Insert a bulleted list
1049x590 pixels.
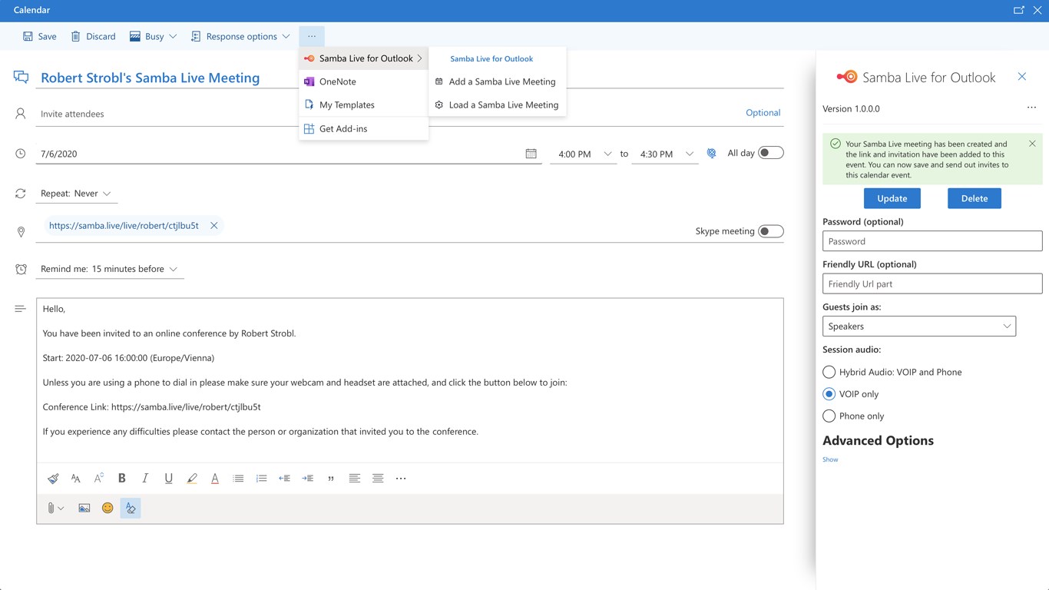coord(238,479)
